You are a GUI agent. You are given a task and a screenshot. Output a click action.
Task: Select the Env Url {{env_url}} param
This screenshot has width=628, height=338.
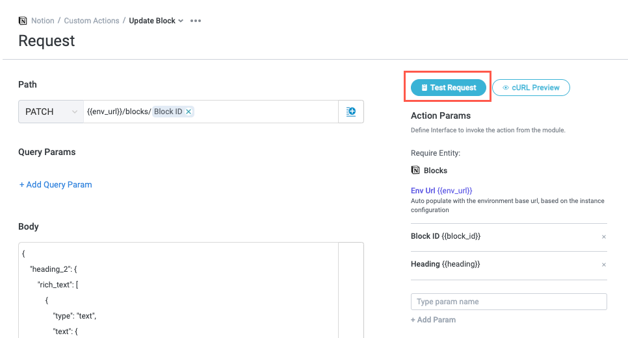441,191
